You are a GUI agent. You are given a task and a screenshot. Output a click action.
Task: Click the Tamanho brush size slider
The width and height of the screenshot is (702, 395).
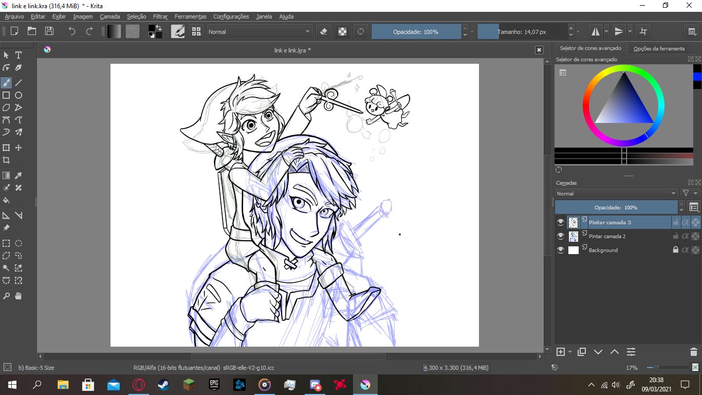(x=522, y=32)
